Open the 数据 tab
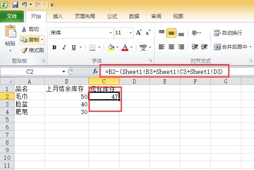Image resolution: width=254 pixels, height=170 pixels. (134, 16)
